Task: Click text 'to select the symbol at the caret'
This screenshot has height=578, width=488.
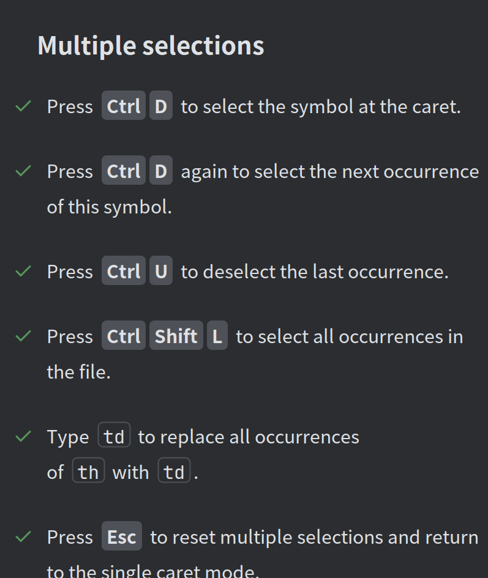Action: (320, 106)
